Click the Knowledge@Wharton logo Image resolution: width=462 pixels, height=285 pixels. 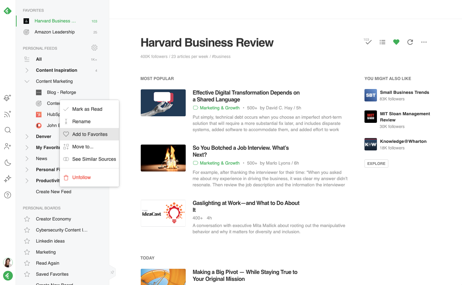(x=371, y=144)
